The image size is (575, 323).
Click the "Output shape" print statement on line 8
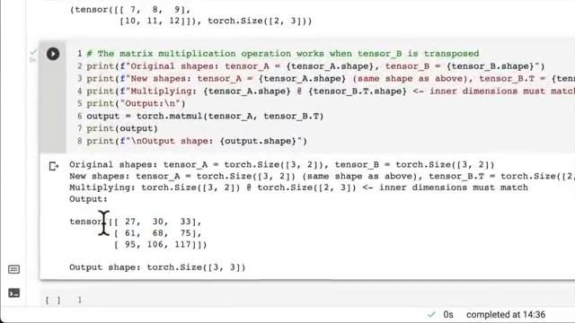pos(197,141)
